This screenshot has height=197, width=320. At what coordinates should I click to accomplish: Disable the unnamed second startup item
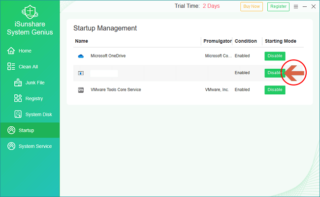tap(273, 73)
